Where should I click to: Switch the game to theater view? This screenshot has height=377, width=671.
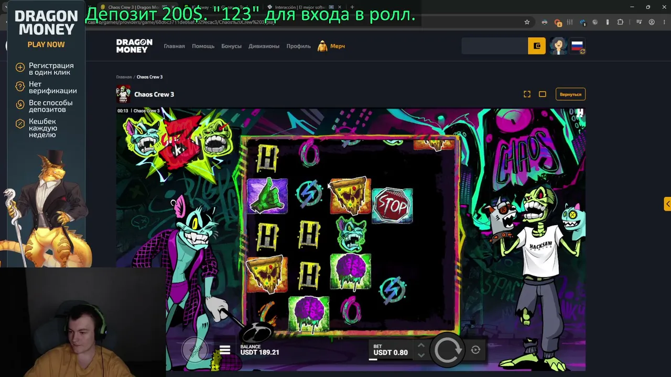pyautogui.click(x=543, y=94)
